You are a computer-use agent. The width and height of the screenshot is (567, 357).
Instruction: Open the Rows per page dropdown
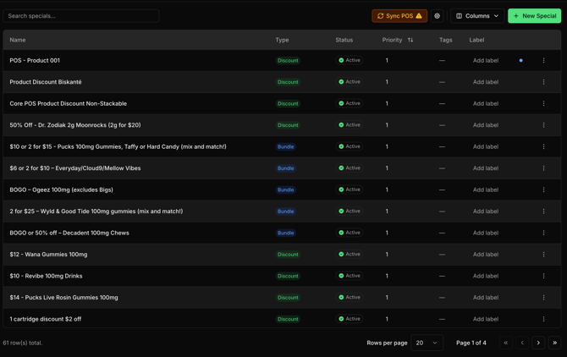427,343
